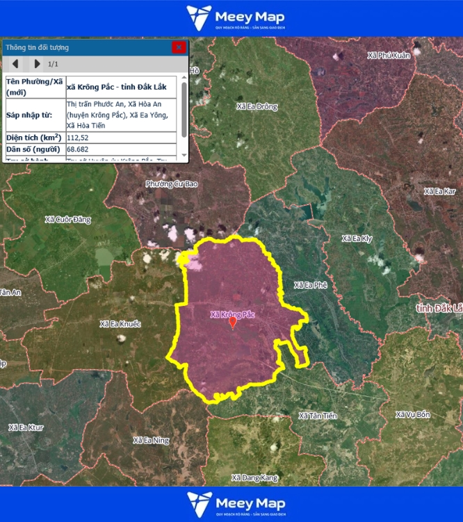Click the Xã Tân Tiến label on map
This screenshot has width=463, height=522.
[x=318, y=416]
